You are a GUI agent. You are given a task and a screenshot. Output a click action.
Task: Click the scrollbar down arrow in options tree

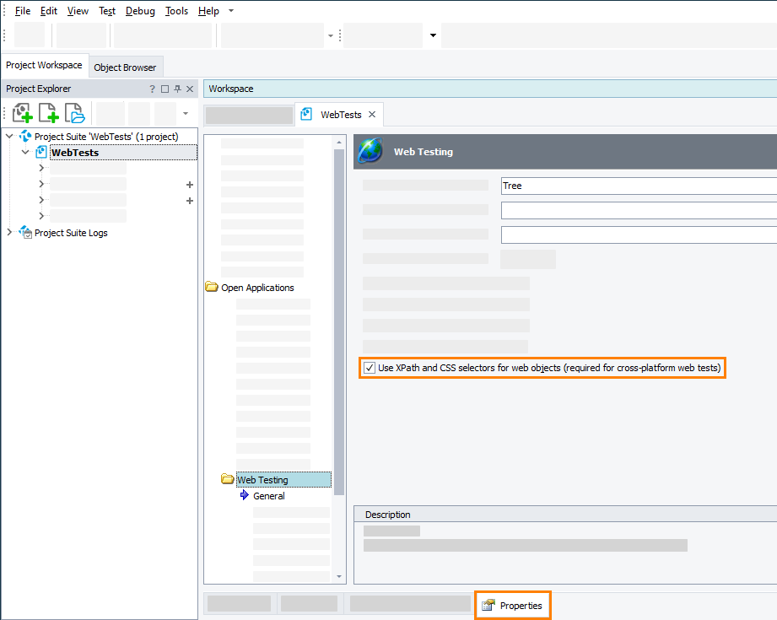coord(340,576)
